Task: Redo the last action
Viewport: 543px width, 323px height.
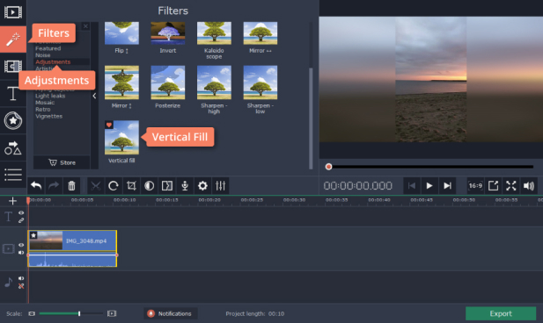Action: coord(54,186)
